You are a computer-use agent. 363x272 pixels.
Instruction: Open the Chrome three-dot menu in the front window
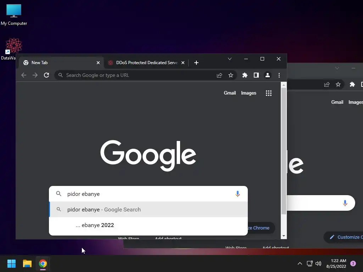pyautogui.click(x=279, y=75)
